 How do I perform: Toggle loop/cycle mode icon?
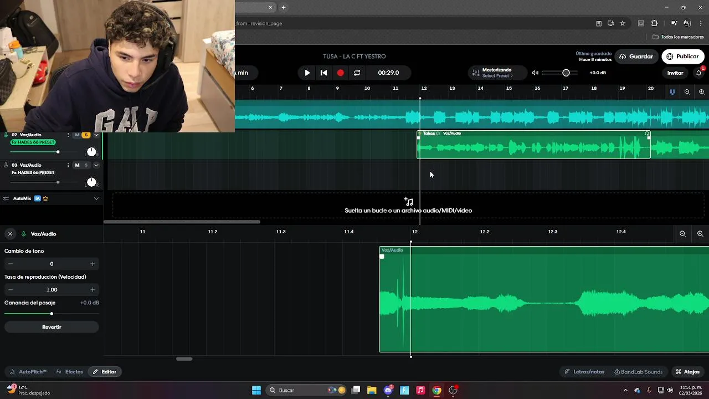click(x=357, y=73)
